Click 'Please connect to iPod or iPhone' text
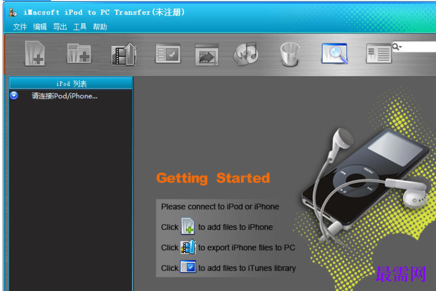Viewport: 436px width, 291px height. (220, 206)
